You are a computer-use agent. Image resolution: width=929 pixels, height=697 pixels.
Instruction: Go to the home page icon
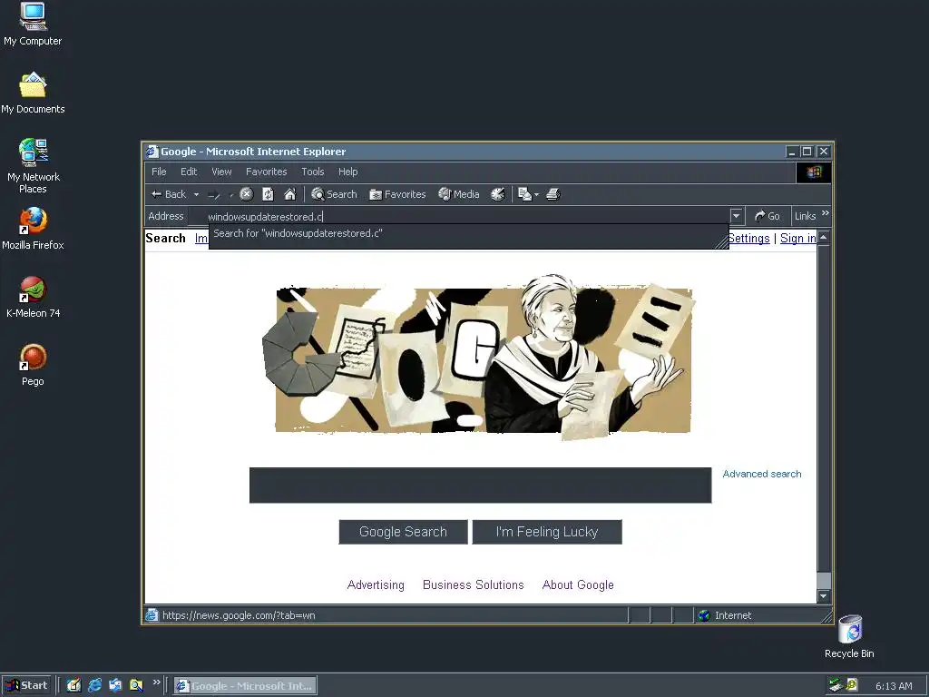289,194
